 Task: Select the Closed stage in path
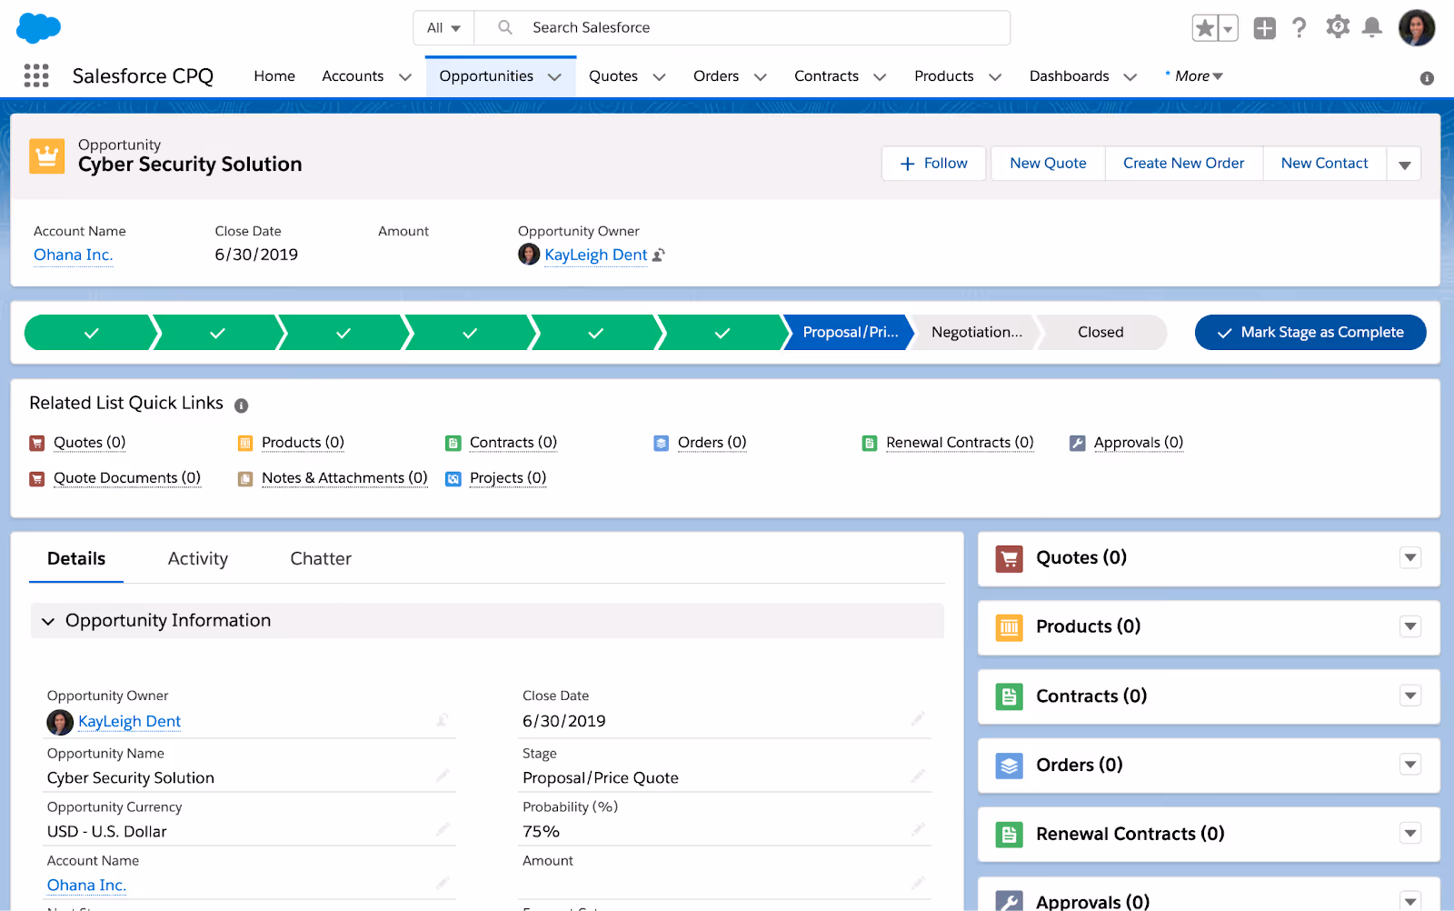point(1100,333)
